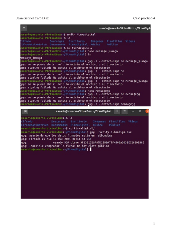
Task: Open the hamburger menu in lower terminal
Action: [x=124, y=111]
